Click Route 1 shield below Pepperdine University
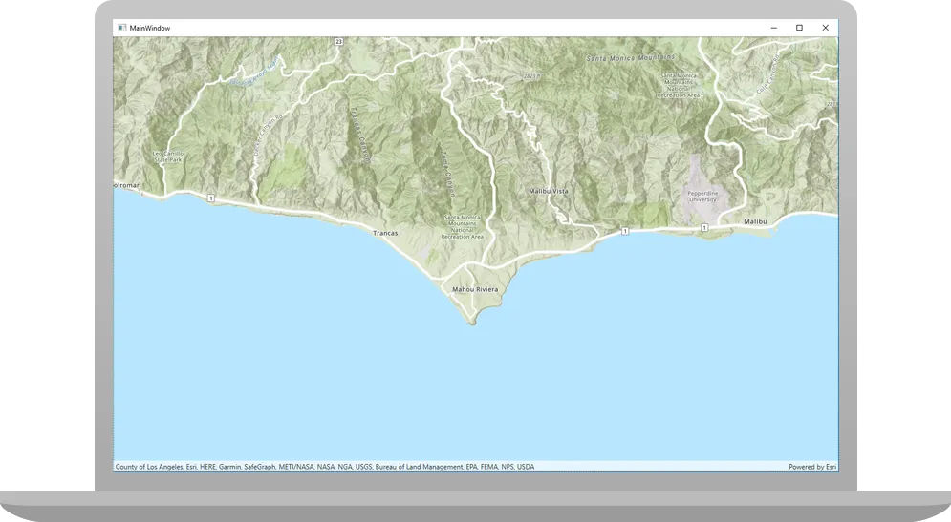The height and width of the screenshot is (522, 951). click(704, 228)
